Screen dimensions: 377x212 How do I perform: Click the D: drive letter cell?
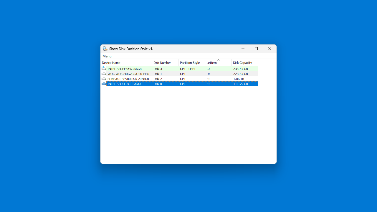(x=208, y=74)
